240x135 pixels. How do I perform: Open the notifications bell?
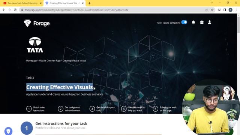tap(193, 22)
